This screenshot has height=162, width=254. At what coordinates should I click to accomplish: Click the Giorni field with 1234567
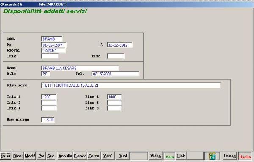pos(53,50)
